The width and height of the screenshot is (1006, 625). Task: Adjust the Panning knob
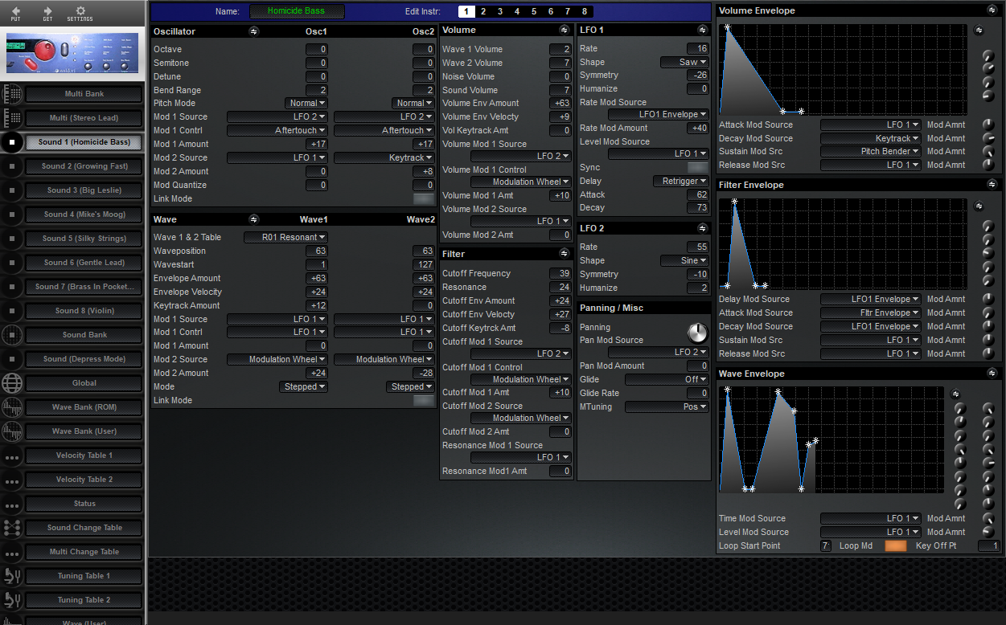697,332
